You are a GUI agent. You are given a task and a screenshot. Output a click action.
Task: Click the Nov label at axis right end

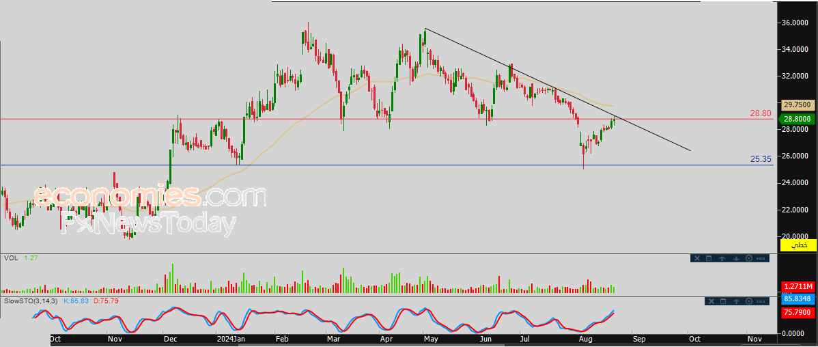tap(754, 338)
